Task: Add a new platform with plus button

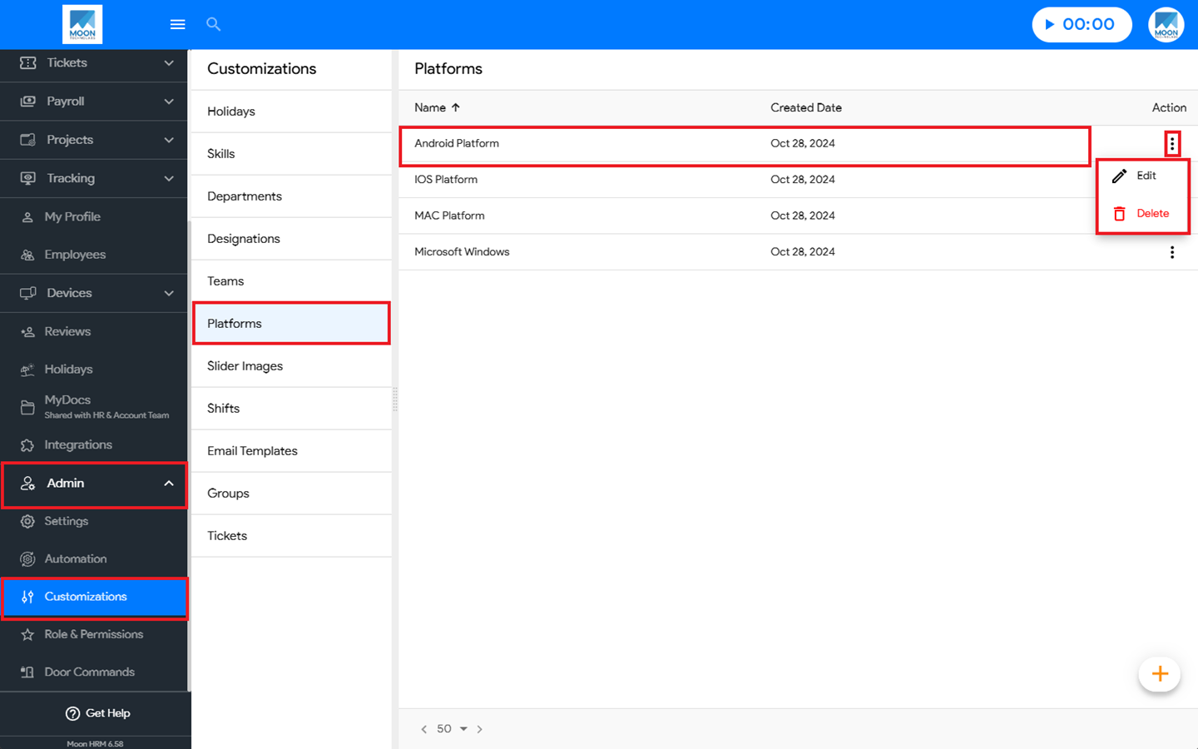Action: [x=1160, y=674]
